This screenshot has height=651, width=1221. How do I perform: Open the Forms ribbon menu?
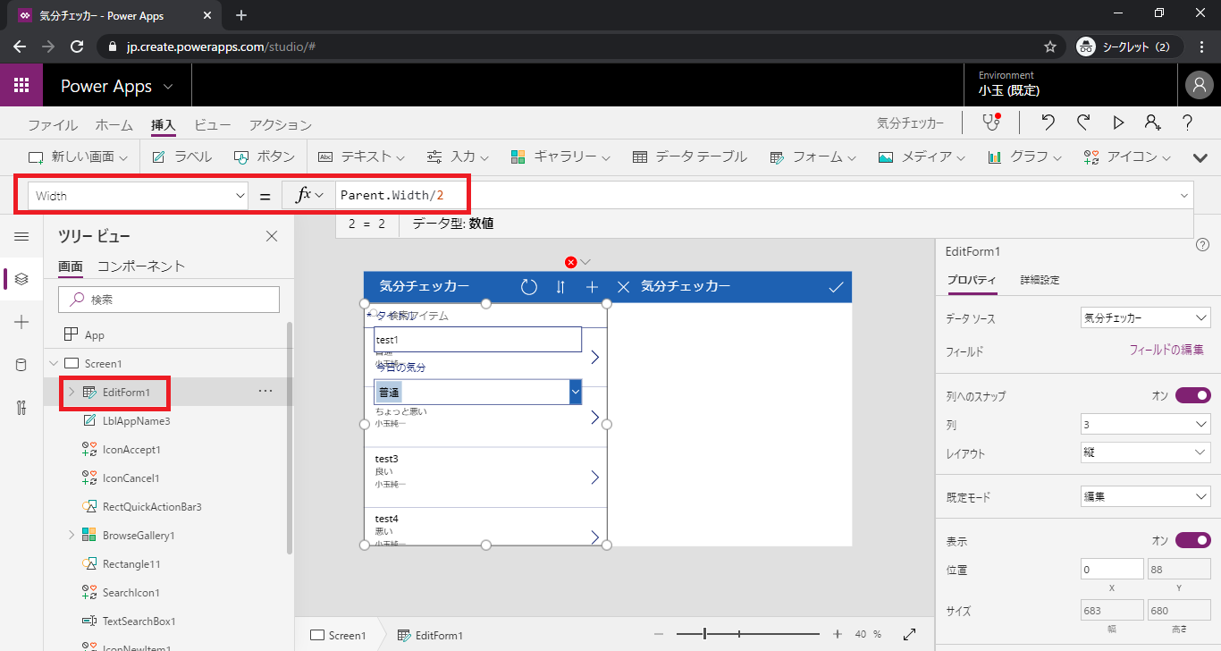pos(813,156)
